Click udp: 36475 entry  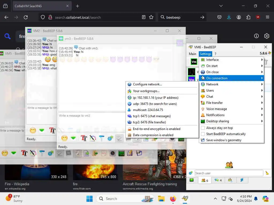(162, 104)
